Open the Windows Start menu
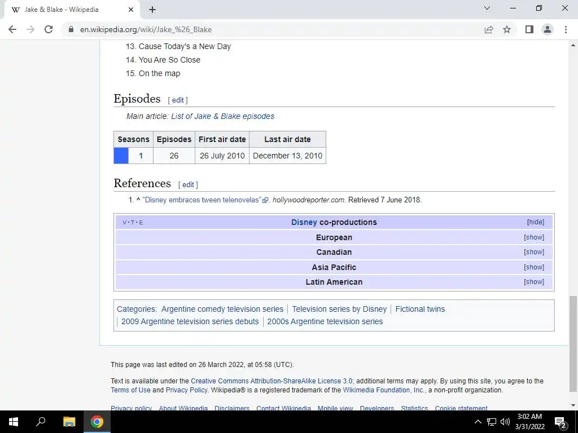 [14, 422]
